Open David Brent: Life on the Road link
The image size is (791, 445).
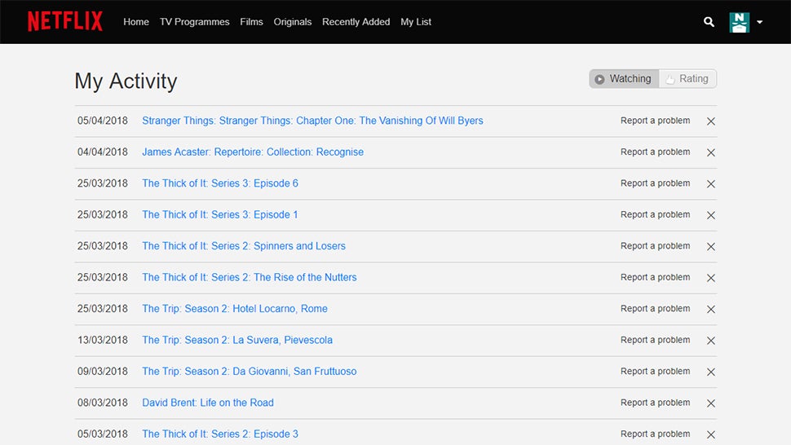tap(208, 402)
